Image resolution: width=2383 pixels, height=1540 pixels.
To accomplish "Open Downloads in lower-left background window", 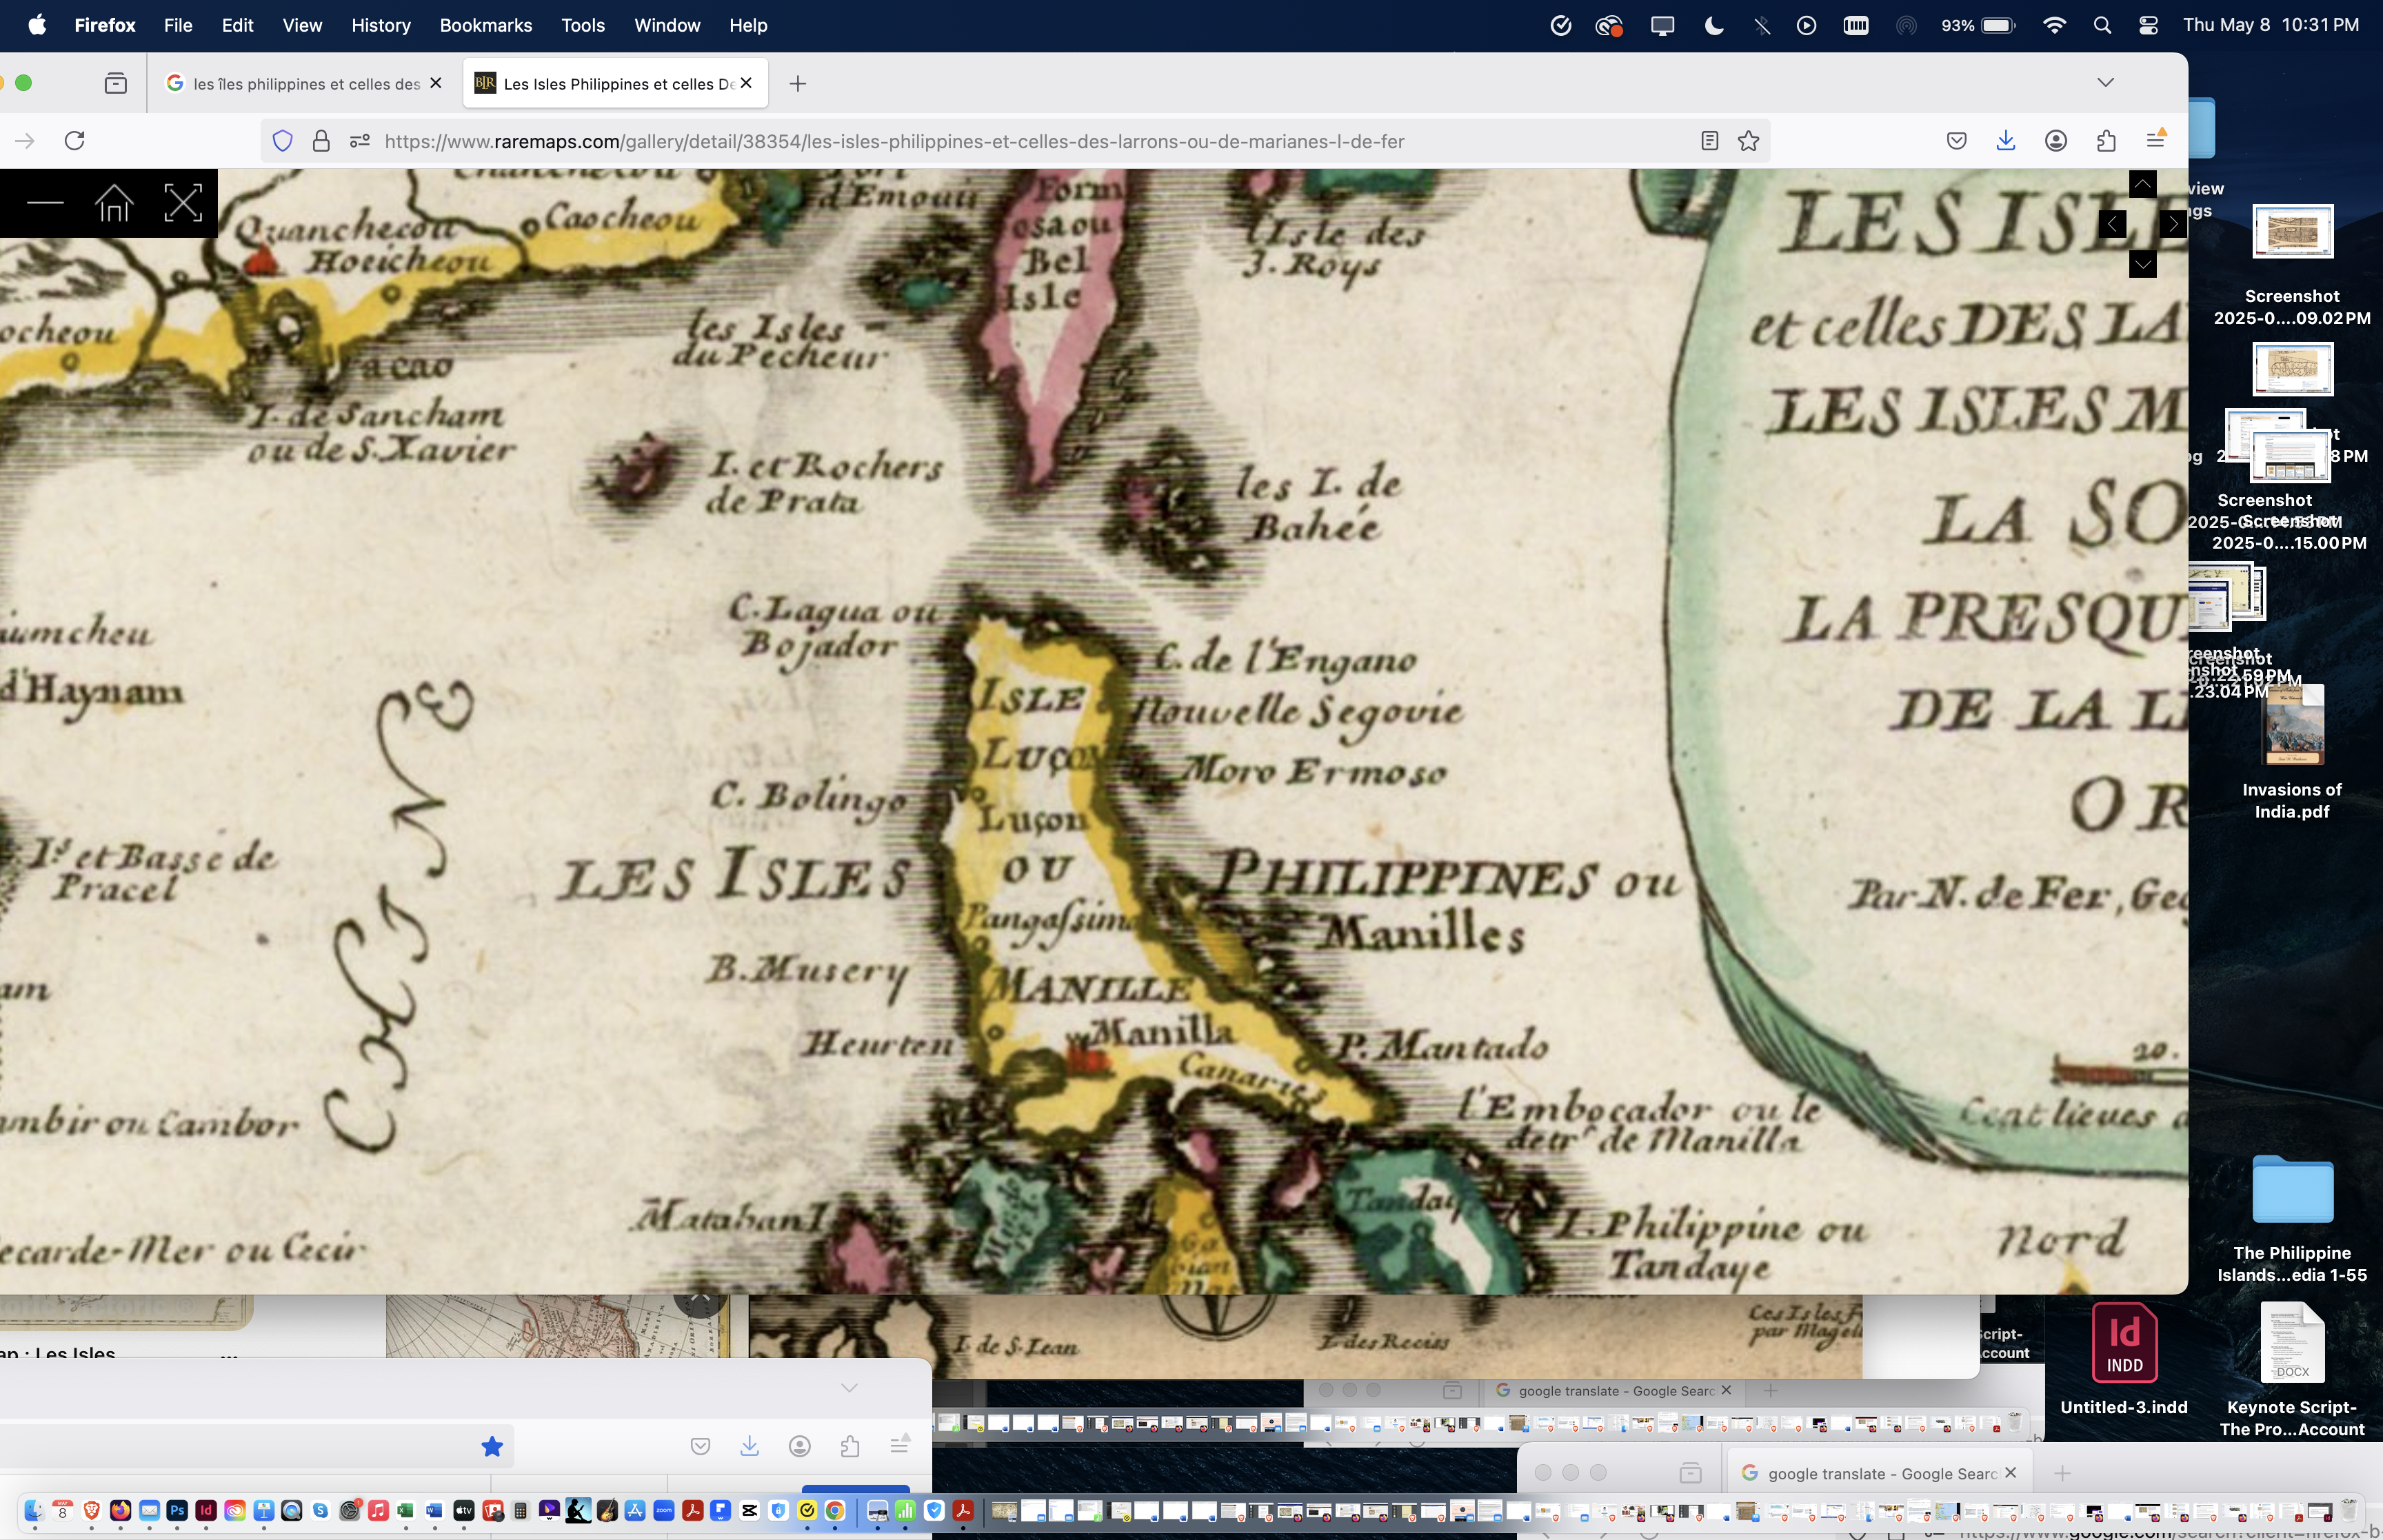I will click(749, 1446).
